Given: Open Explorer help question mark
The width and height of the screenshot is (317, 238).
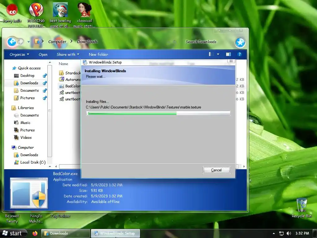Looking at the screenshot, I should click(x=240, y=54).
